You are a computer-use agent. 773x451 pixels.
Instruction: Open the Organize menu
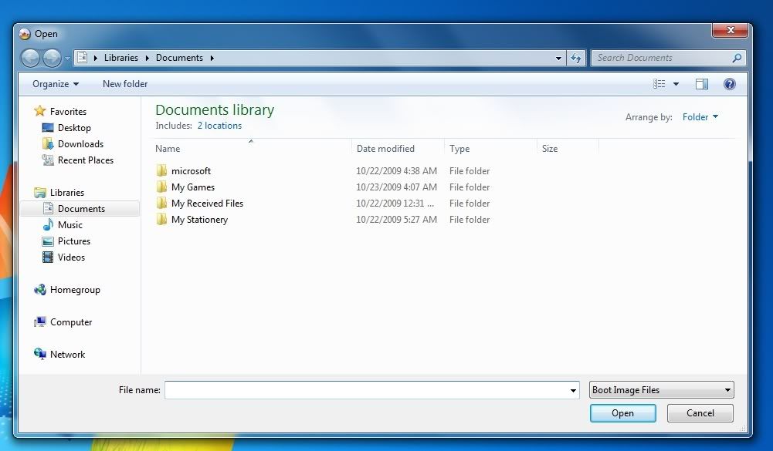[x=56, y=84]
